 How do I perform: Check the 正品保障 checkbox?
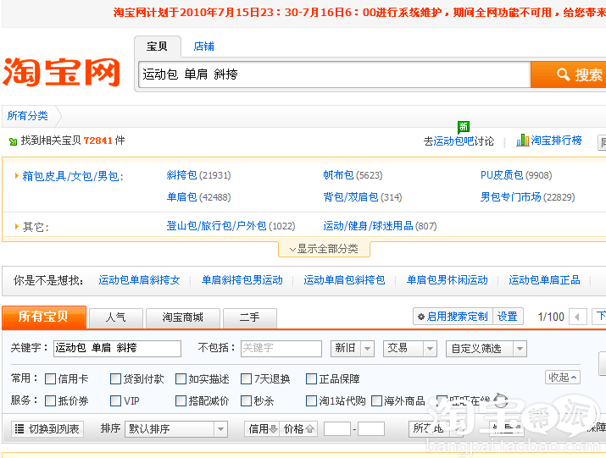312,378
